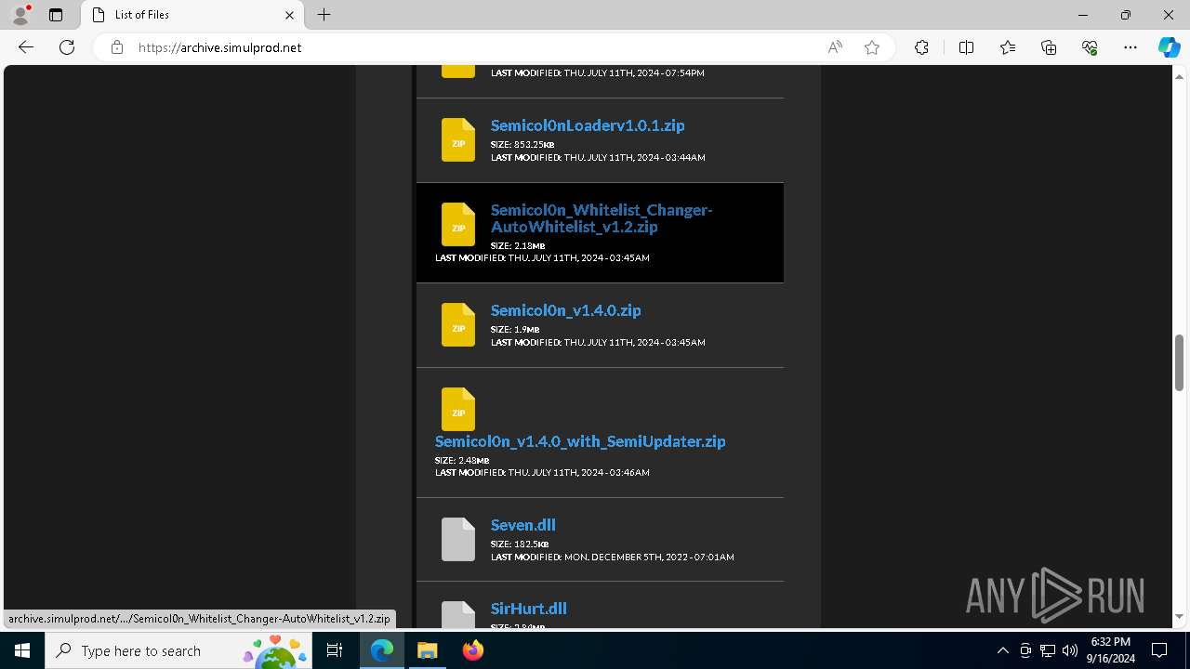Open Firefox taskbar icon
Screen dimensions: 1190x669
[x=472, y=650]
